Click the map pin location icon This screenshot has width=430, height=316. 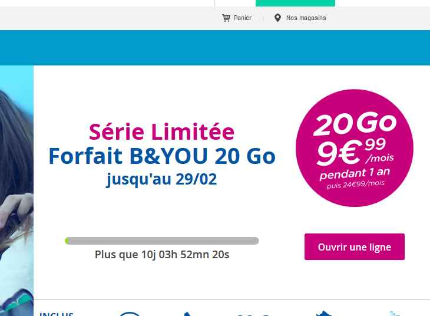click(x=277, y=18)
